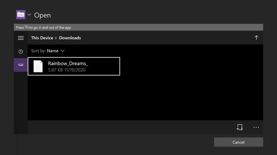Expand the chevron next to Open title
This screenshot has height=155, width=277.
(29, 15)
